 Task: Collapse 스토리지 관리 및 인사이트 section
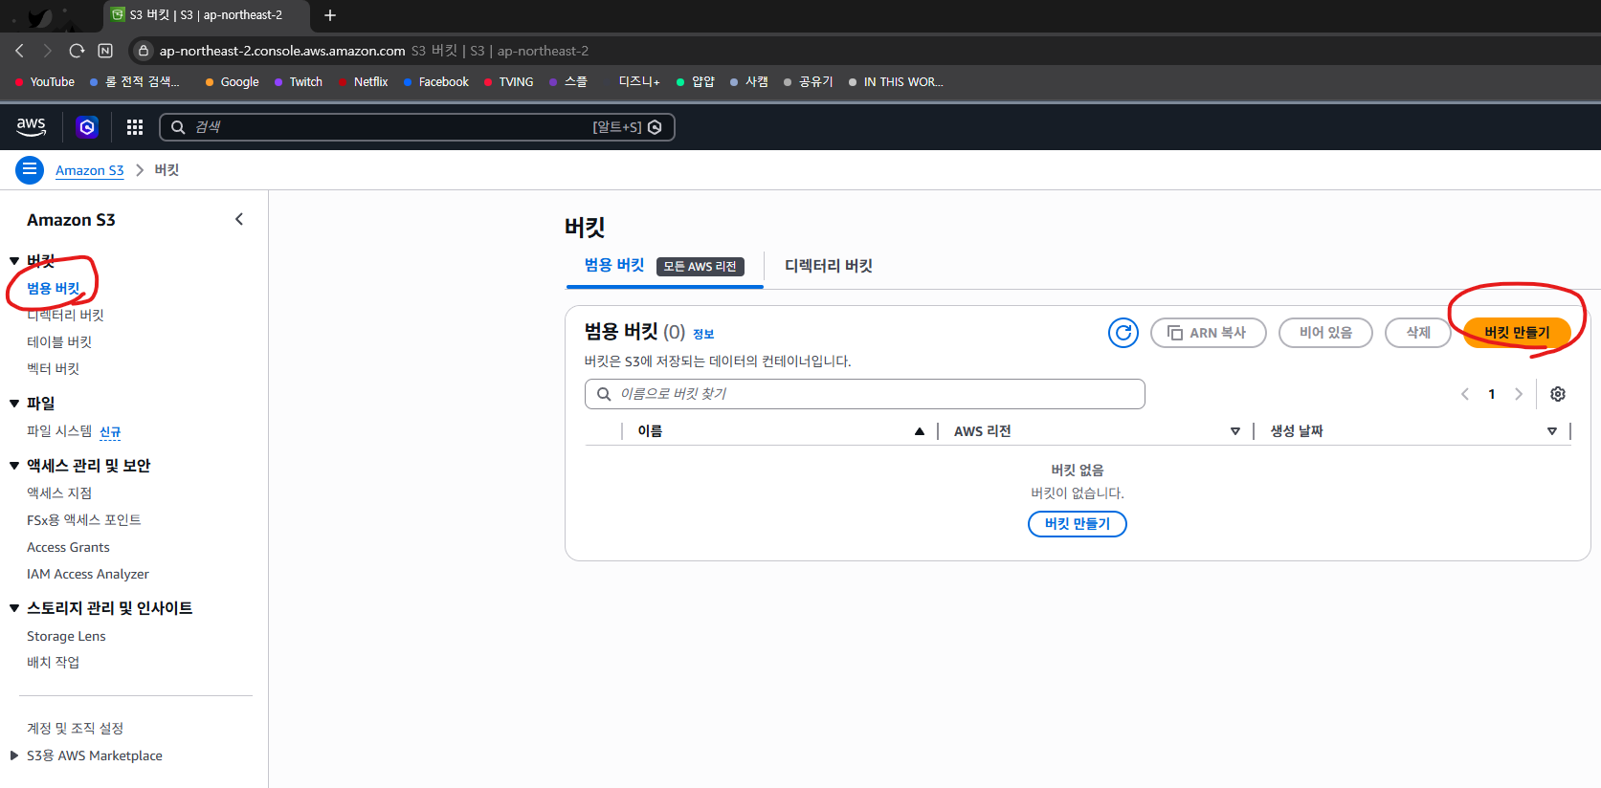14,608
